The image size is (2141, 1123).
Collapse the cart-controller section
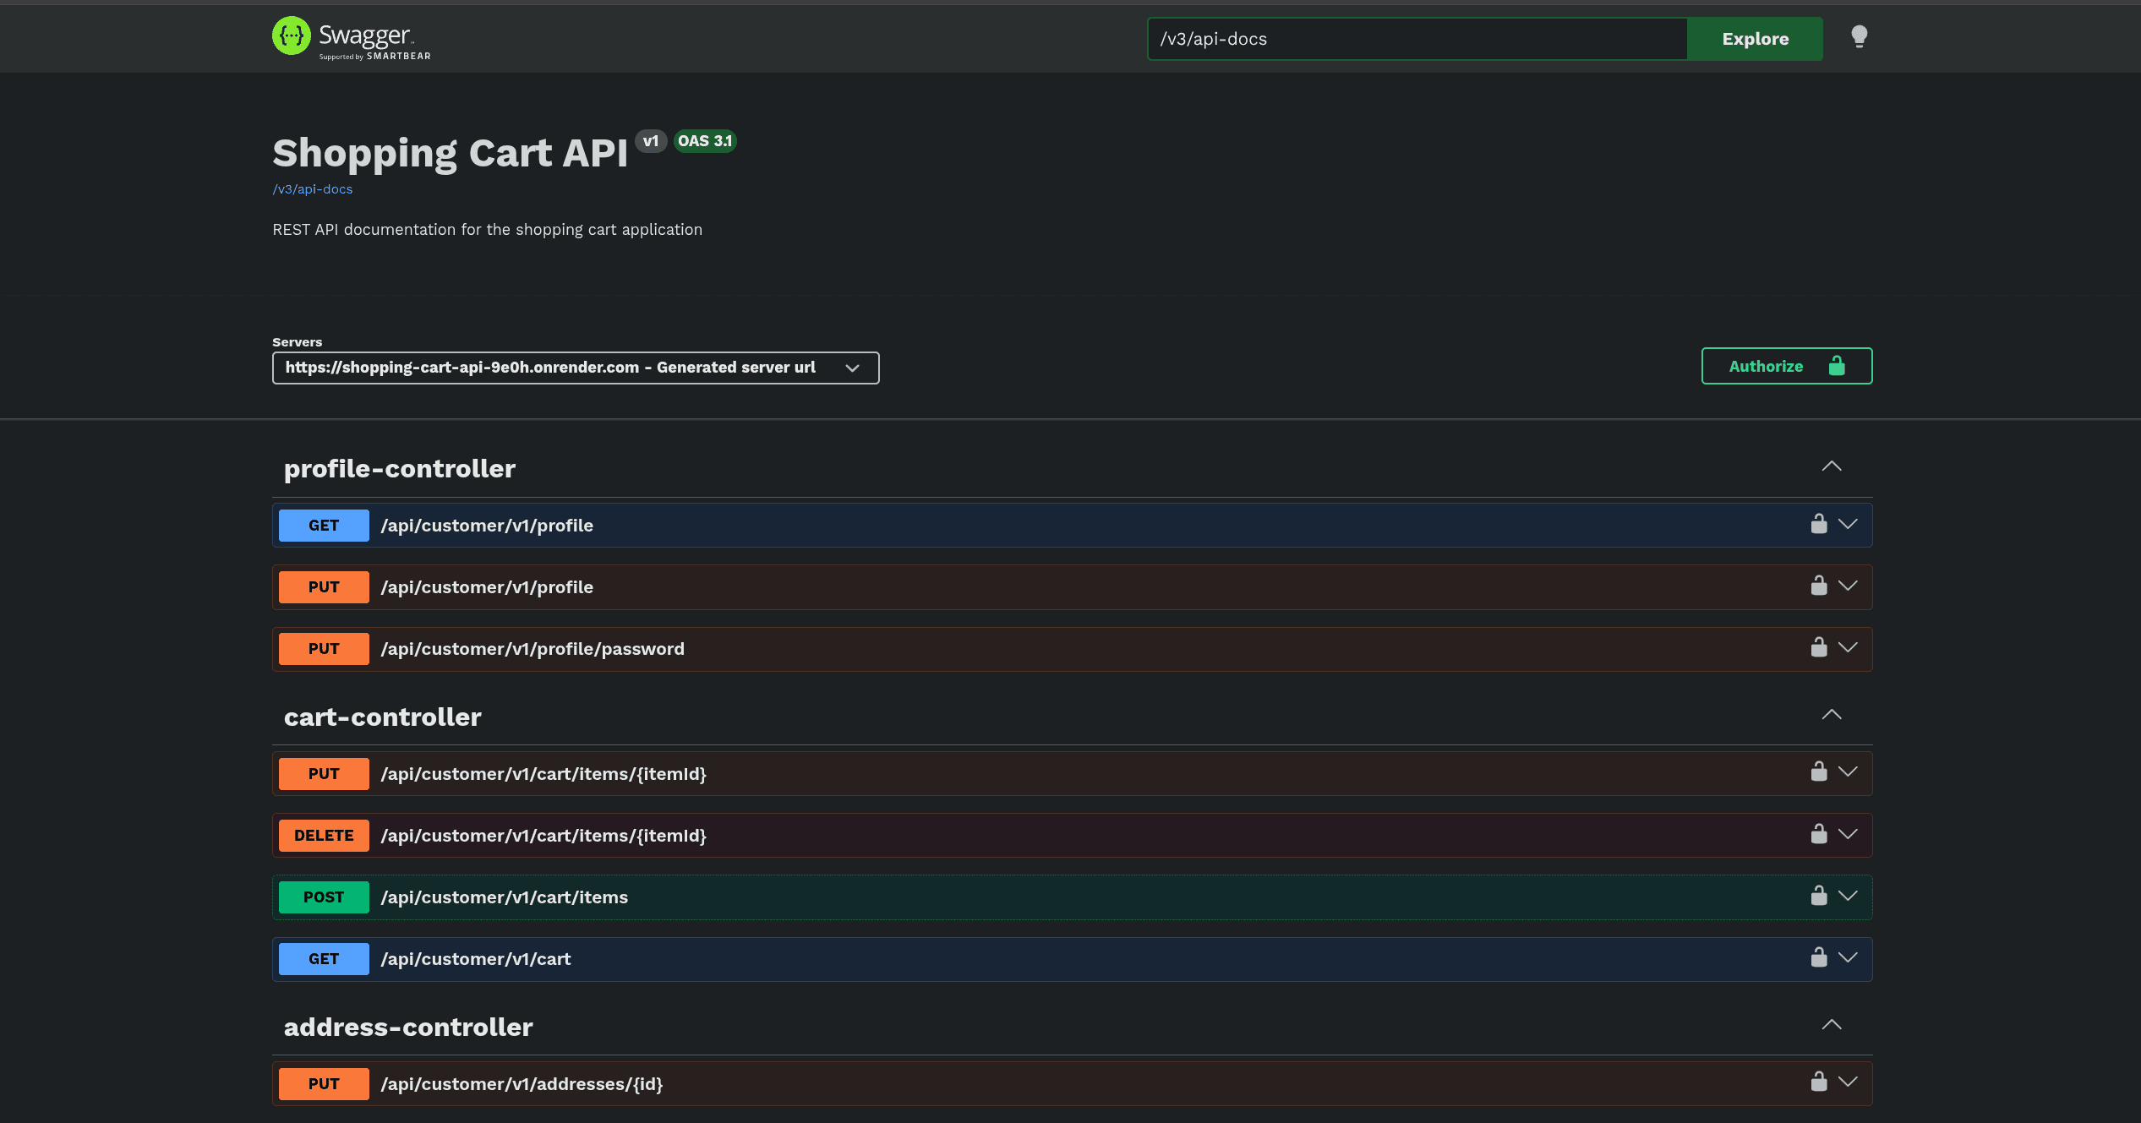point(1831,715)
